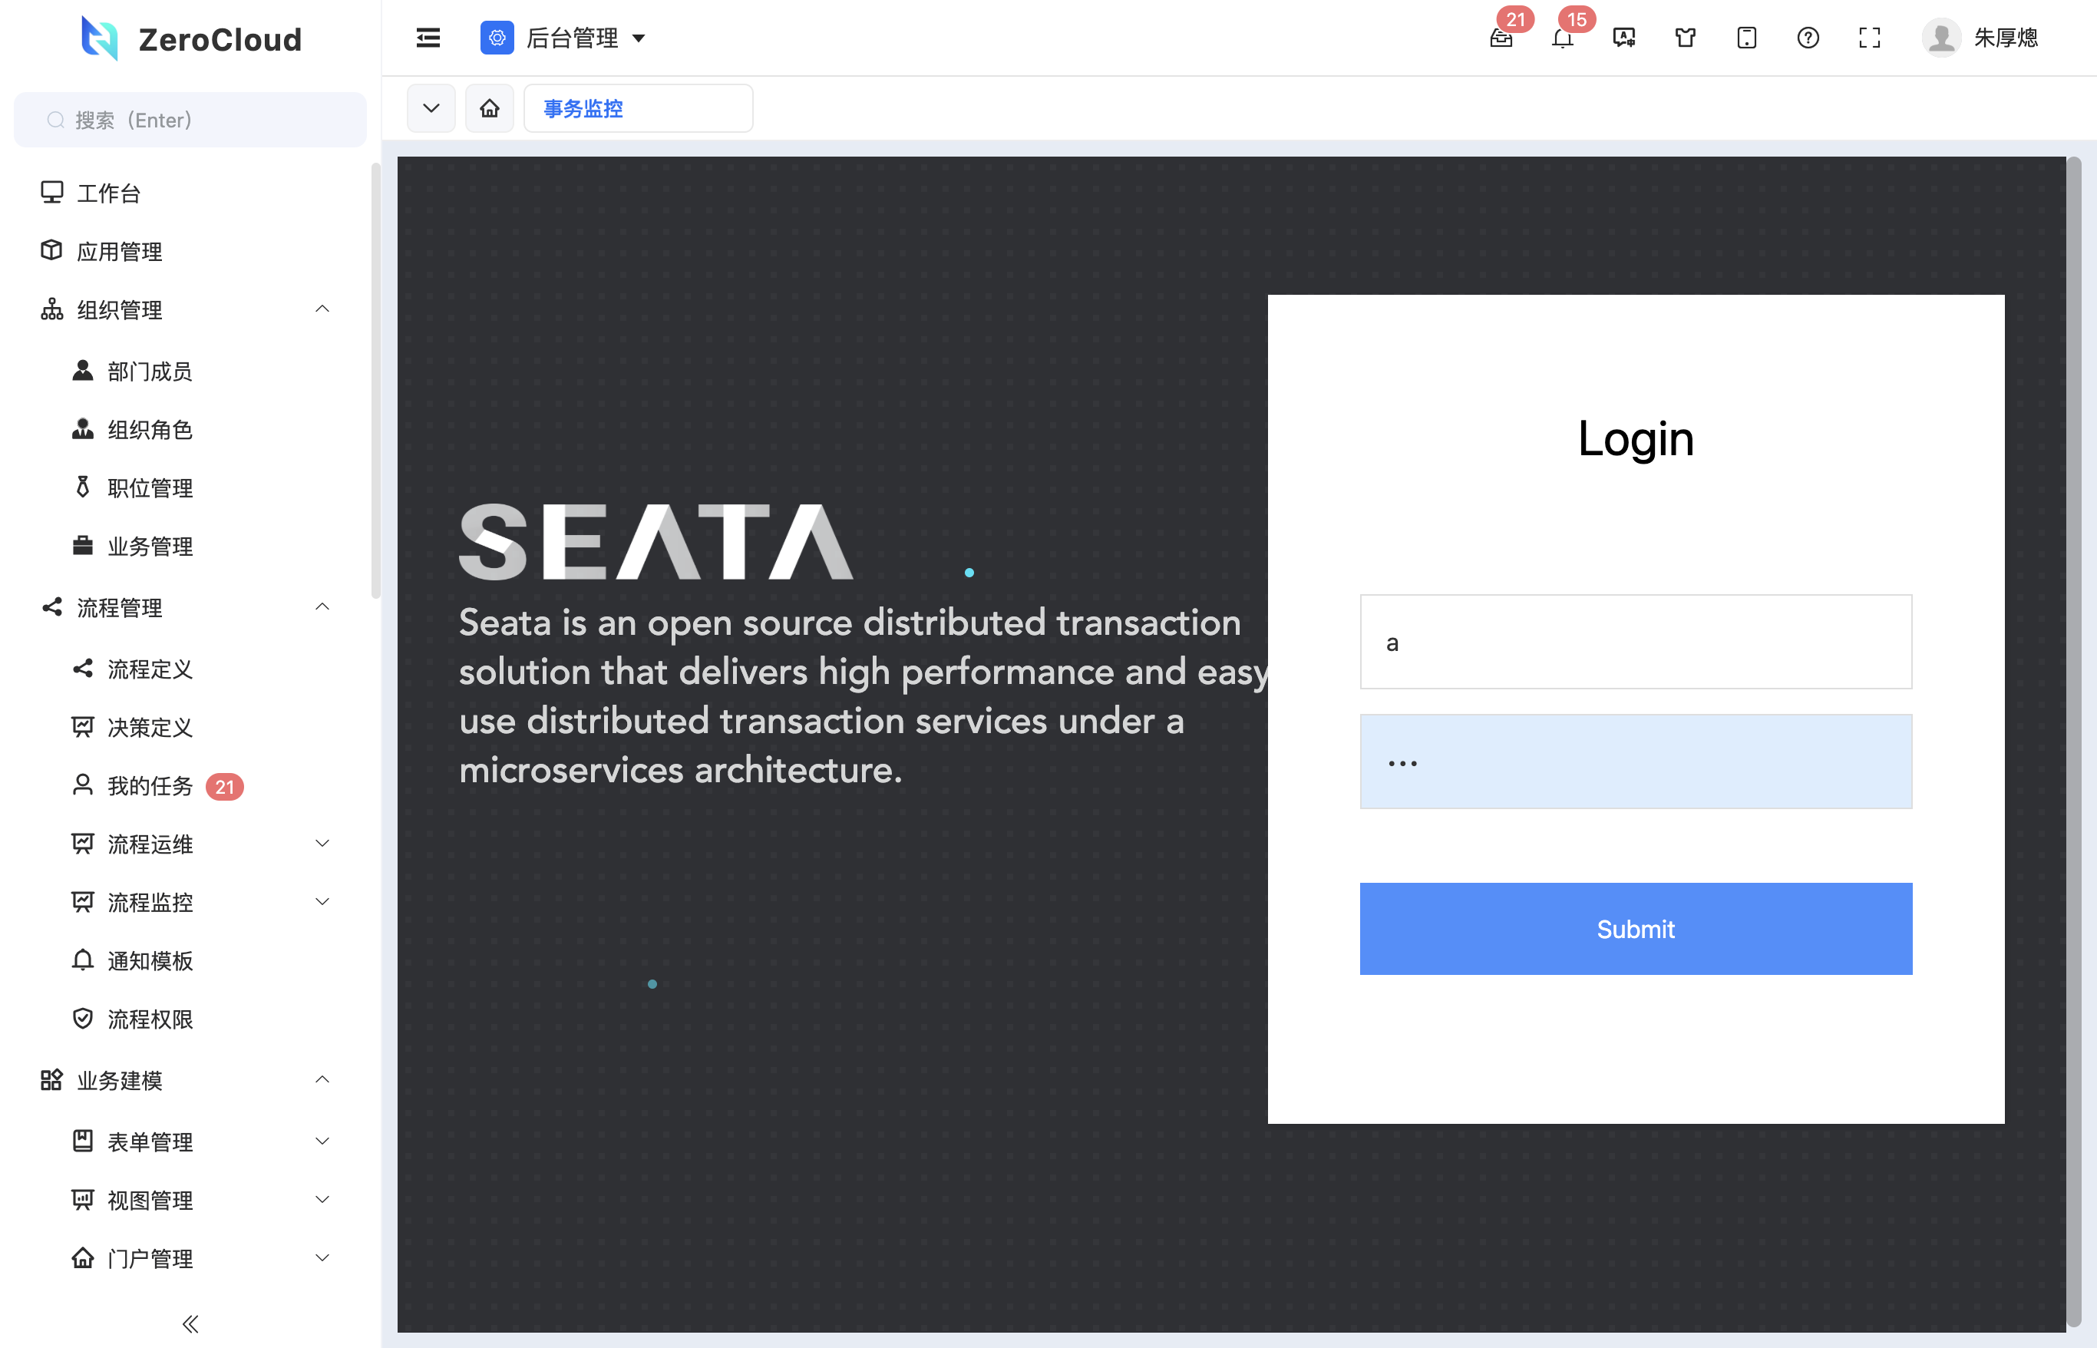This screenshot has width=2097, height=1348.
Task: Click the SEATA logo
Action: pos(656,541)
